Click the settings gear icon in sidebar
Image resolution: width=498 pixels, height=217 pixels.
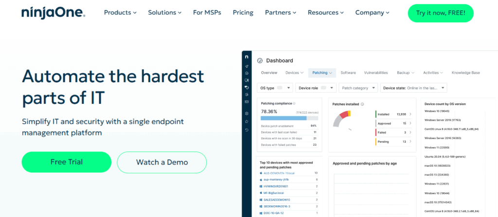(247, 114)
